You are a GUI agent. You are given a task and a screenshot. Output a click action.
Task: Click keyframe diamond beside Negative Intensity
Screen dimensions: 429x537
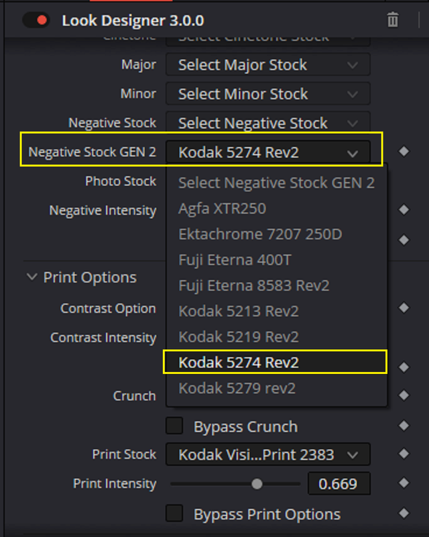[x=404, y=209]
